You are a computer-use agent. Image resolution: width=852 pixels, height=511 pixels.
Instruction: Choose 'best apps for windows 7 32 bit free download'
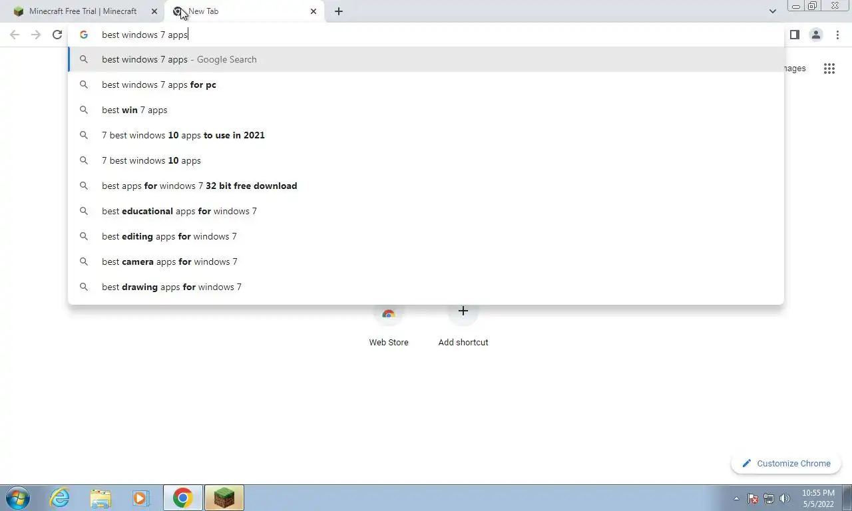426,186
